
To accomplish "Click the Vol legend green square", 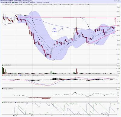I will coord(3,65).
